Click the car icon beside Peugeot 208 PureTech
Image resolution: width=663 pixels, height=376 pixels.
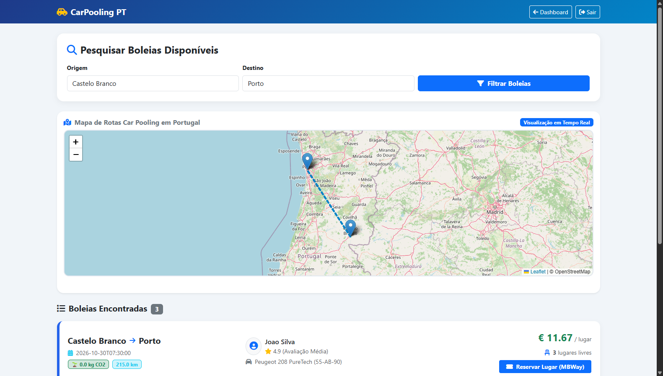249,362
